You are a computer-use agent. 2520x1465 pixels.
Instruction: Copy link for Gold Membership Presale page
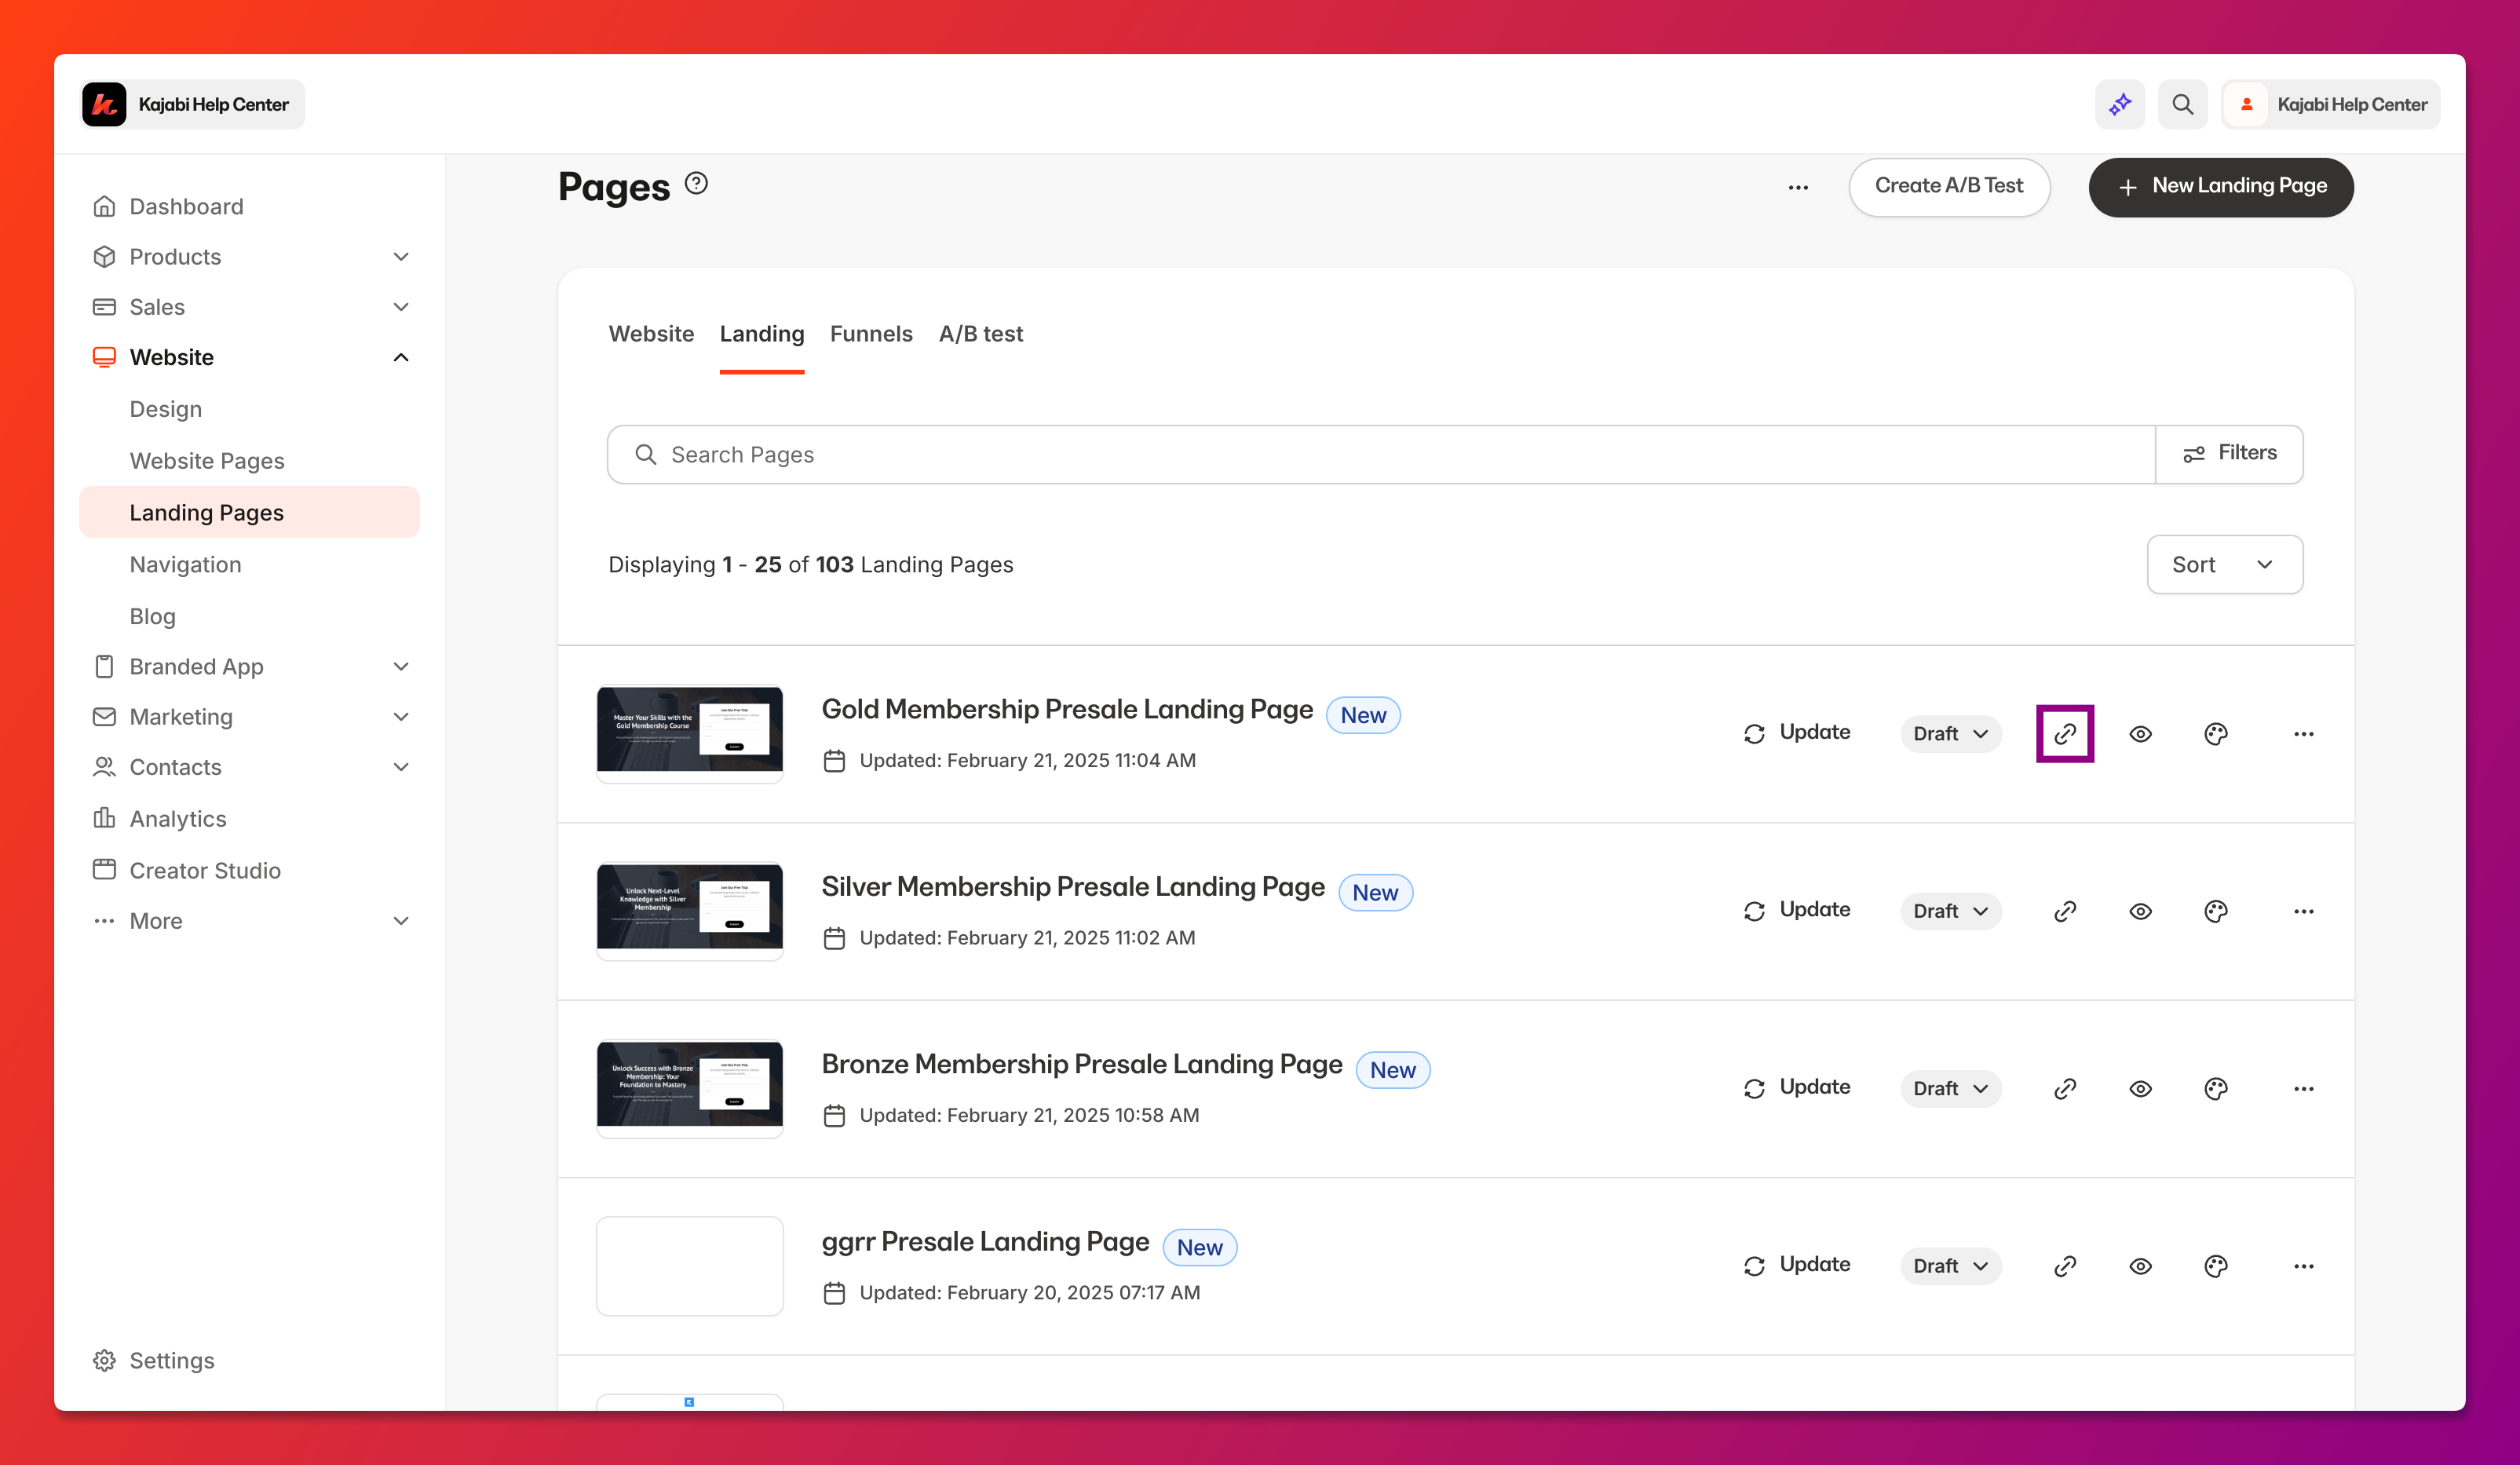pos(2065,734)
